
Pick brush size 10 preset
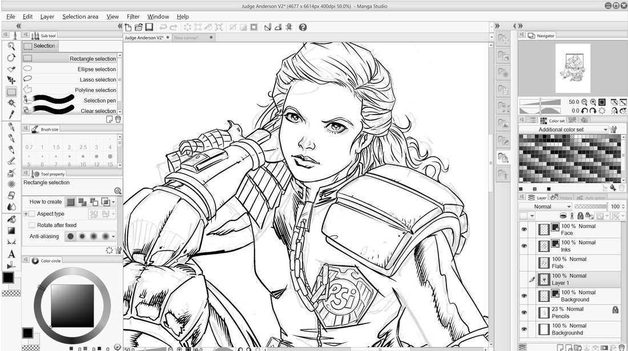83,160
